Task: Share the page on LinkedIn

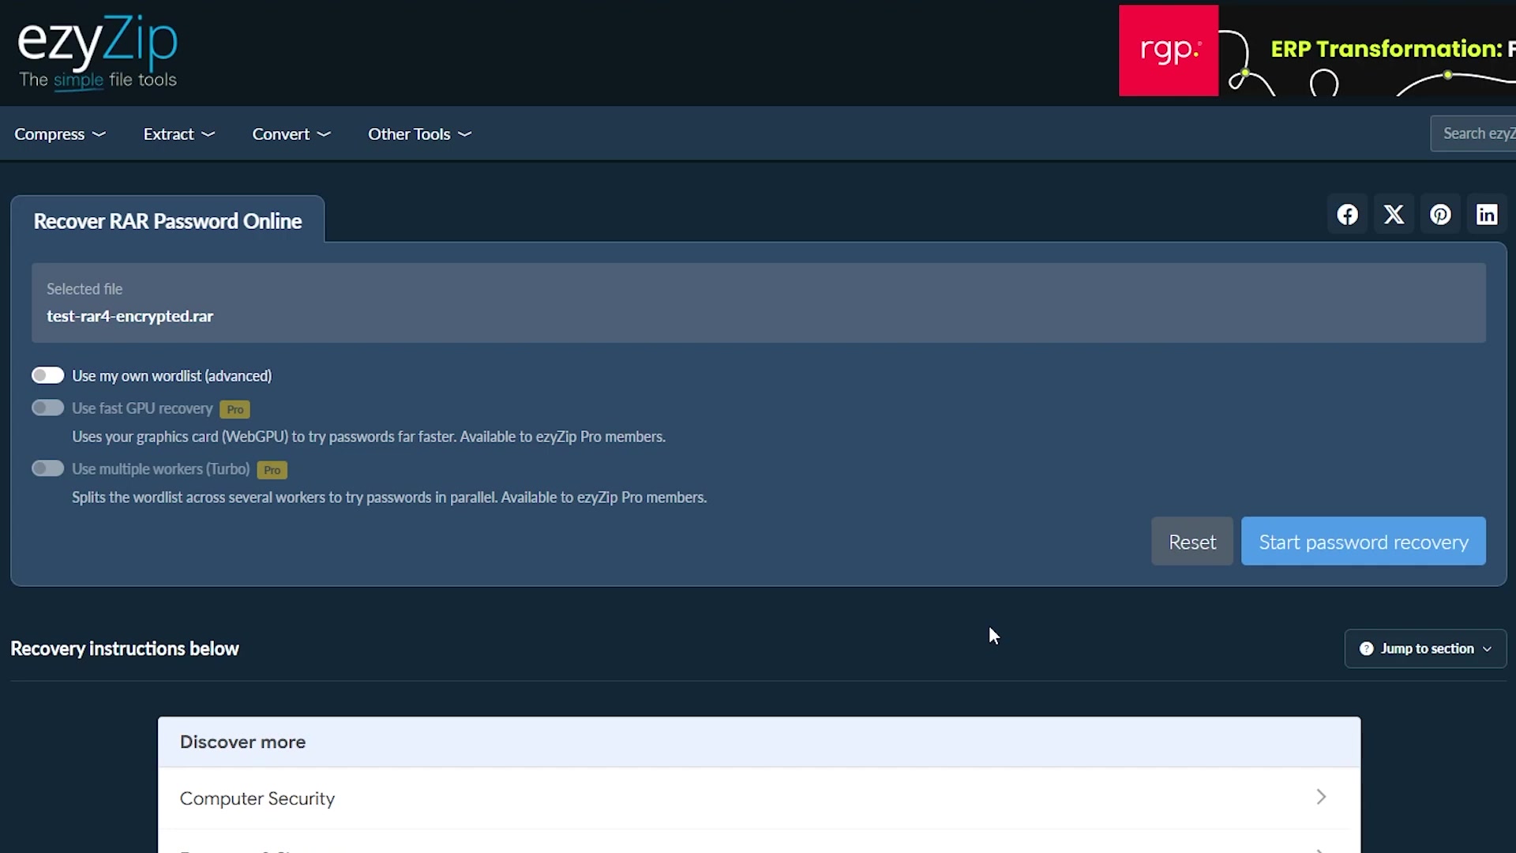Action: (1487, 215)
